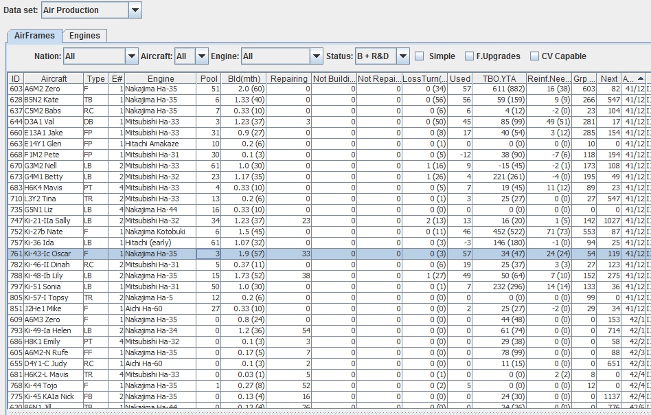The image size is (651, 415).
Task: Switch to the Engines tab
Action: click(x=84, y=36)
